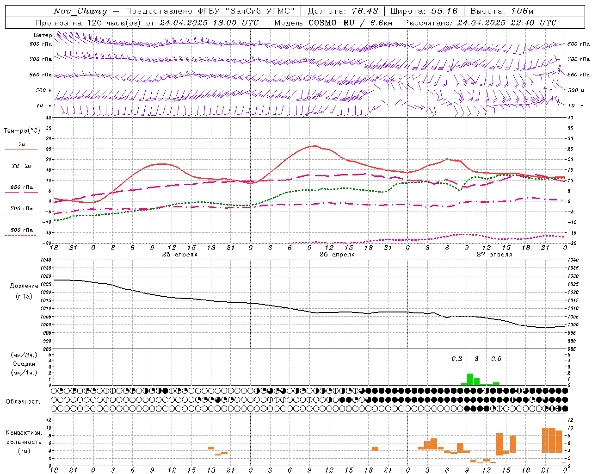Screen dimensions: 592x474
Task: Click the '25 апреля' date label
Action: pyautogui.click(x=179, y=255)
